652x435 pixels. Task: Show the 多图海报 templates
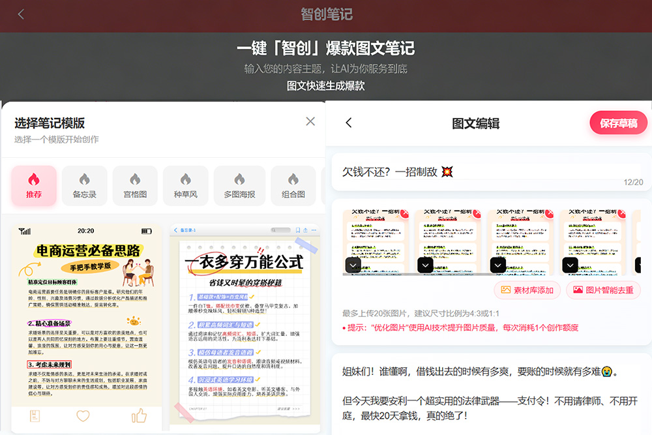[239, 185]
